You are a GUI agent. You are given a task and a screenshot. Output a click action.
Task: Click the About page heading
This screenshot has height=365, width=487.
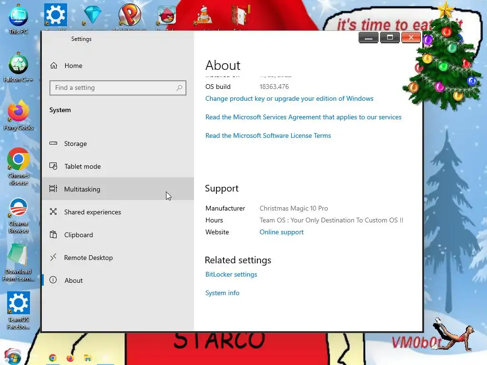[x=223, y=66]
